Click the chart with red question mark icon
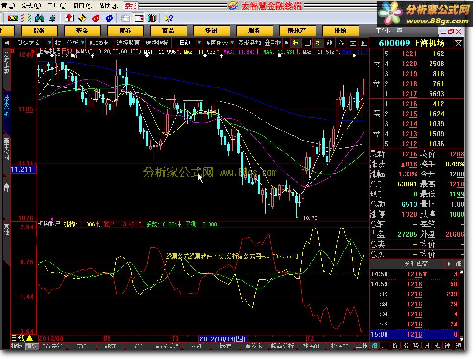 coord(69,18)
